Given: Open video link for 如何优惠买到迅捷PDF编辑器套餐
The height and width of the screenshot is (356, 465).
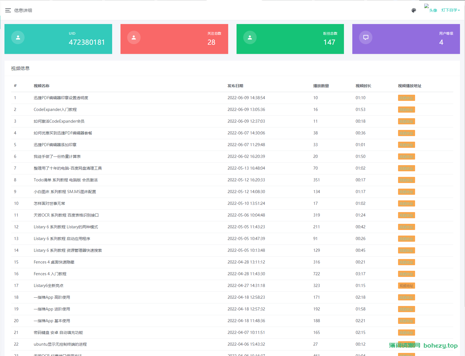Looking at the screenshot, I should point(406,133).
